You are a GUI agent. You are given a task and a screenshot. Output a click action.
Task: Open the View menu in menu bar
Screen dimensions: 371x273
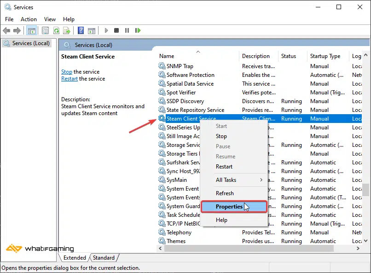(x=50, y=19)
